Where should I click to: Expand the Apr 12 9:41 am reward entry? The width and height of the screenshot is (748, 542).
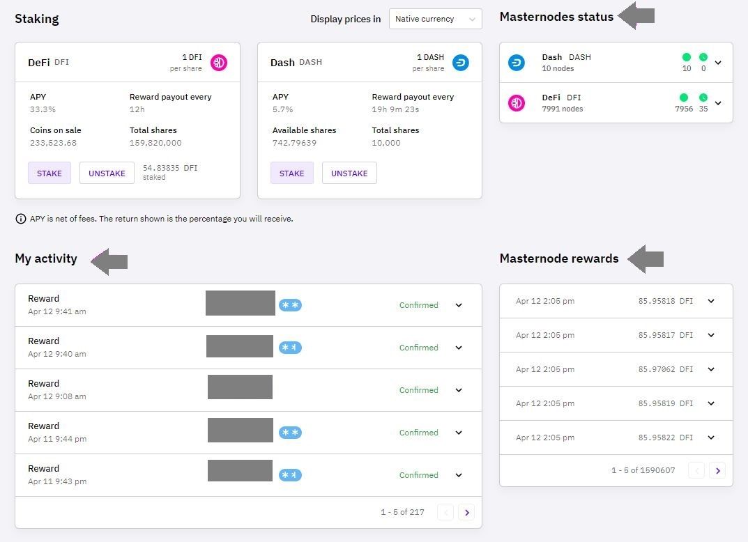pyautogui.click(x=459, y=305)
